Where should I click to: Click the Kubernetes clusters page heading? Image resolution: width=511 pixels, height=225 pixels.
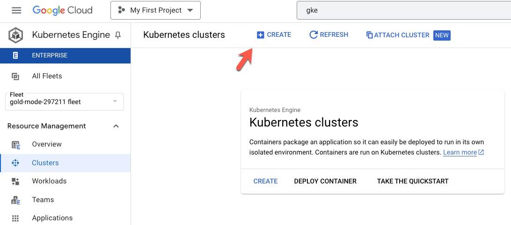(x=184, y=35)
